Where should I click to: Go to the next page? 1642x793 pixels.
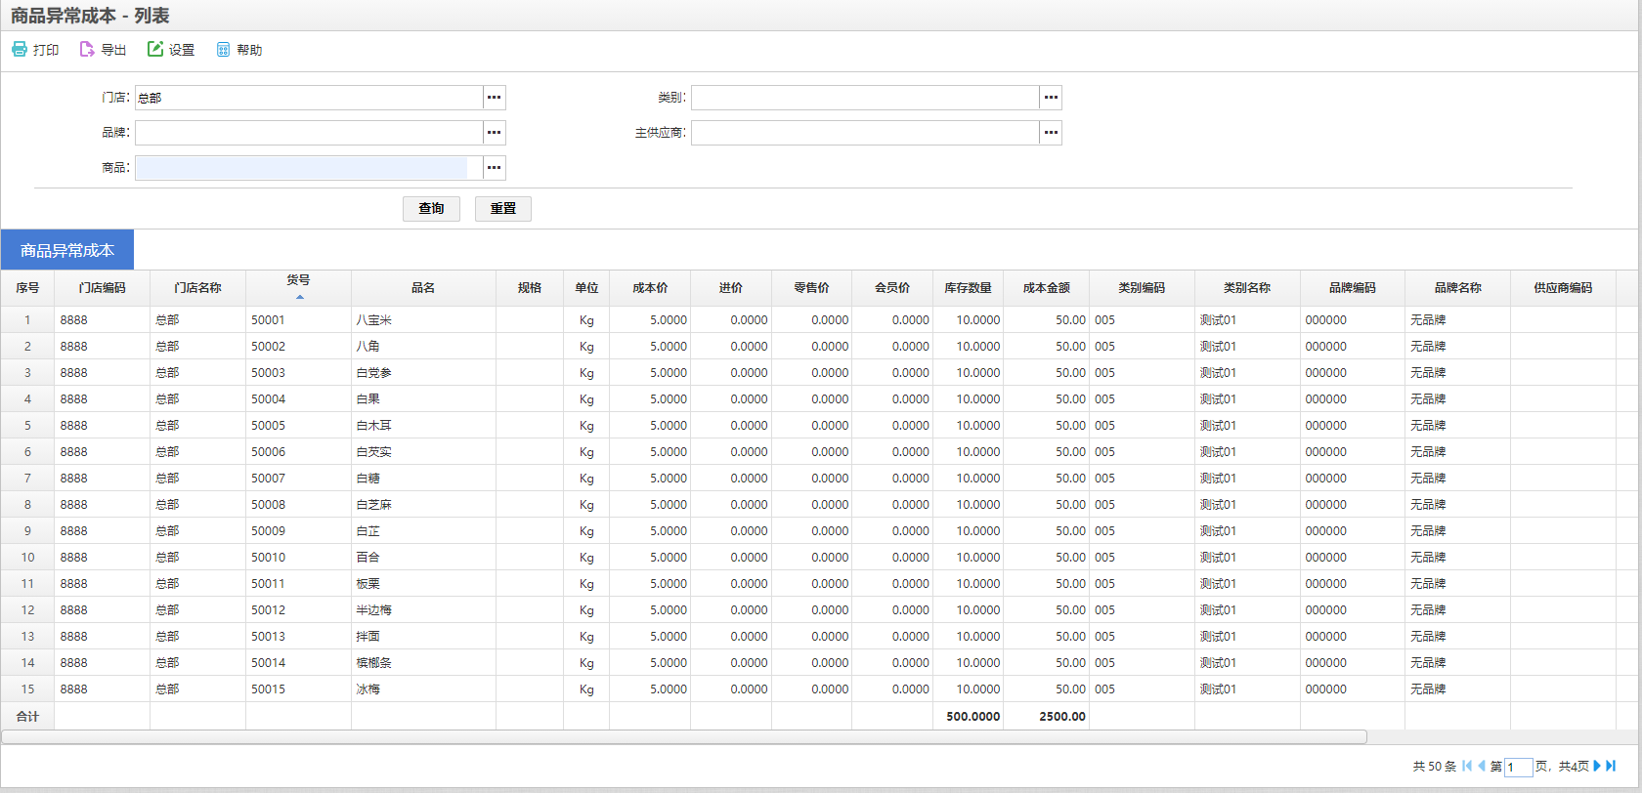(1597, 766)
